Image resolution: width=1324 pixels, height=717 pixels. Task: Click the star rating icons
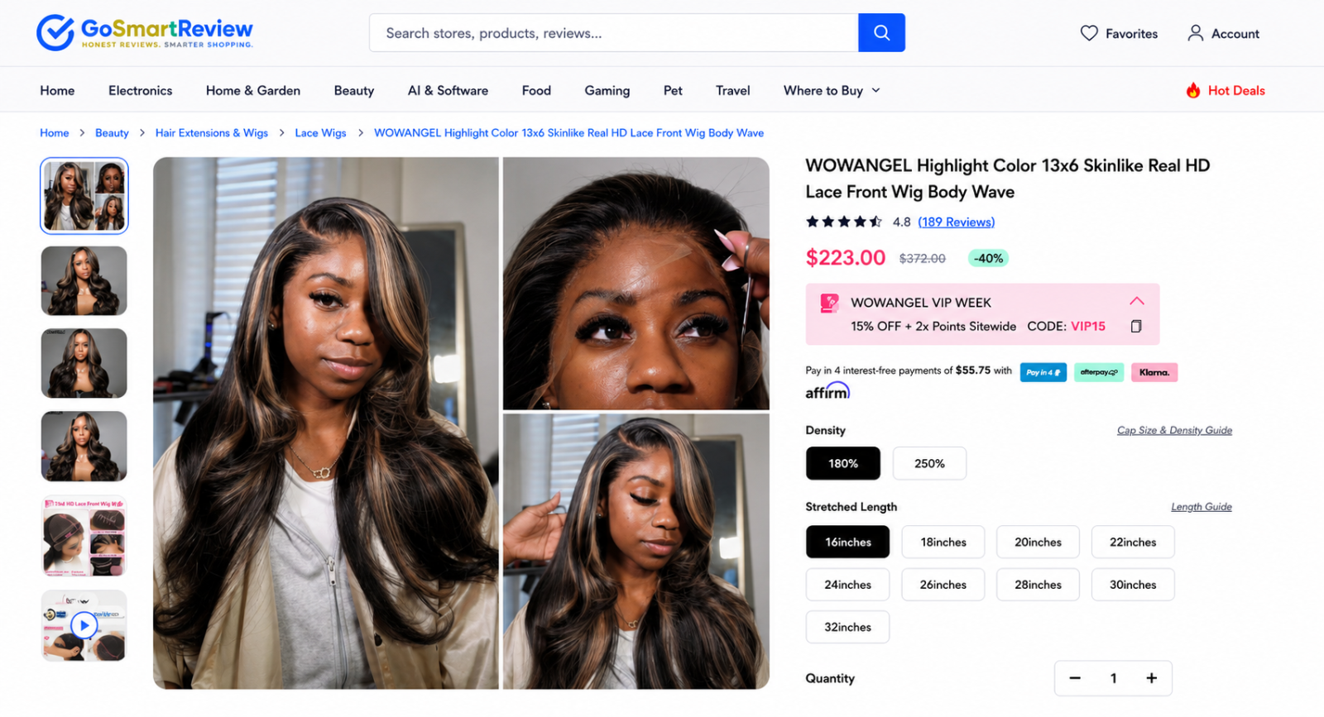click(844, 222)
